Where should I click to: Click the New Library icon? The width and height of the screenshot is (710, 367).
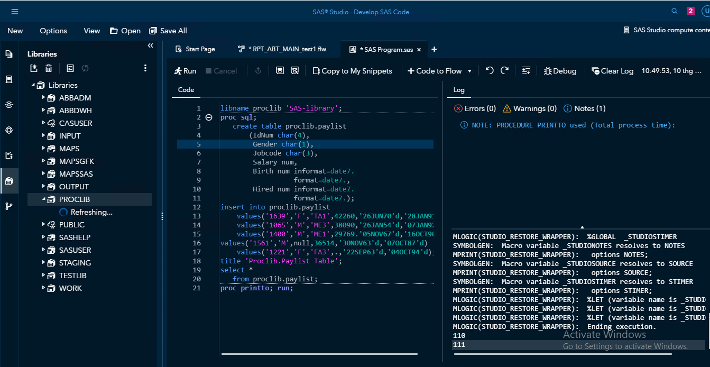(x=34, y=68)
